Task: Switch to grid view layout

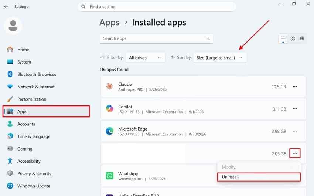Action: coord(293,38)
